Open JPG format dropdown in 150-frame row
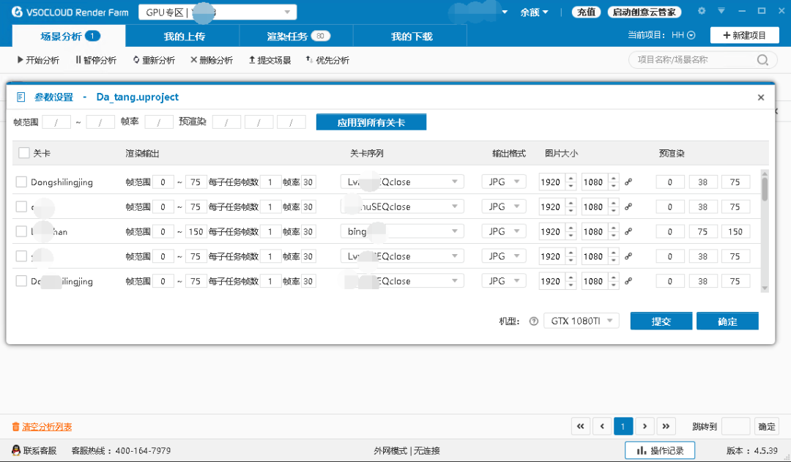 (504, 231)
